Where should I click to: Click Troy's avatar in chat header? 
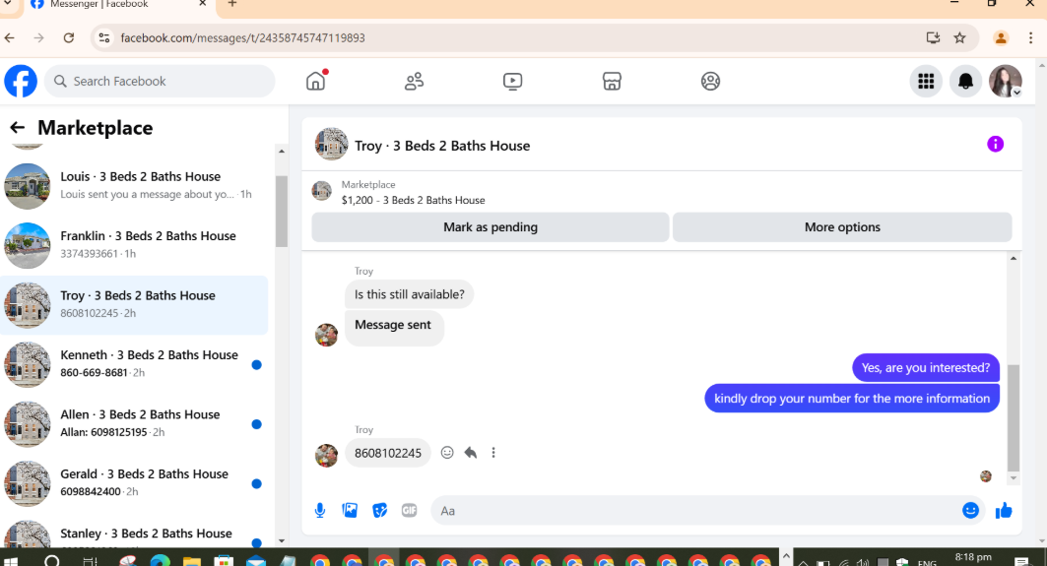tap(331, 144)
